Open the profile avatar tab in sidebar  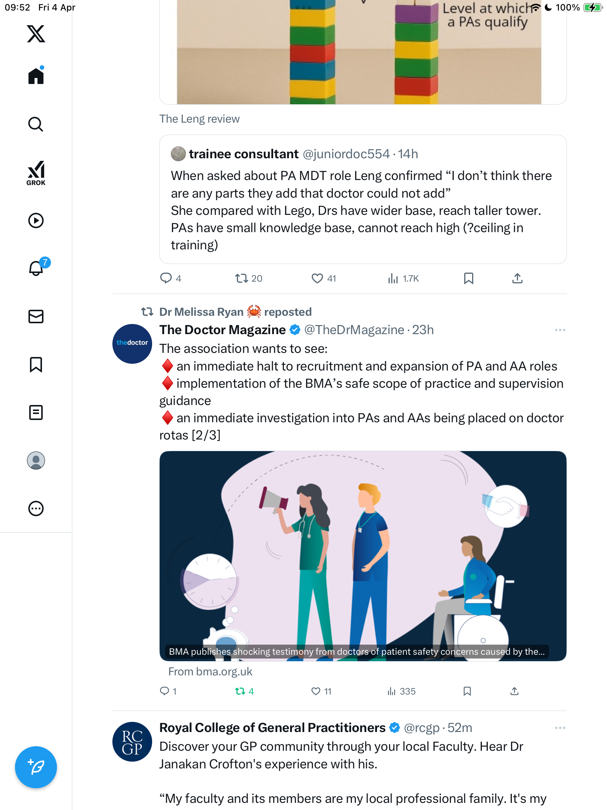[36, 460]
